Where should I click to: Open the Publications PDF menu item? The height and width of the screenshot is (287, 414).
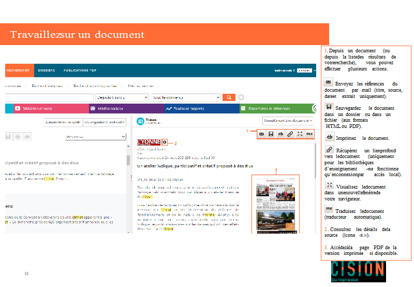[80, 70]
